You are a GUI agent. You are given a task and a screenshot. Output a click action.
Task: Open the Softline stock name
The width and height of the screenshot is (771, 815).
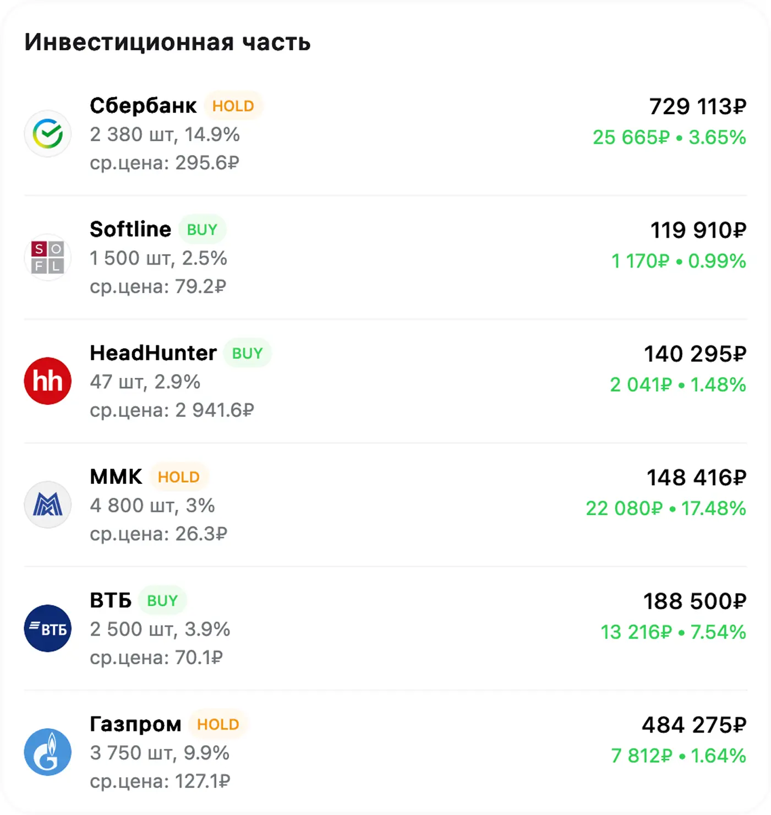click(x=130, y=229)
